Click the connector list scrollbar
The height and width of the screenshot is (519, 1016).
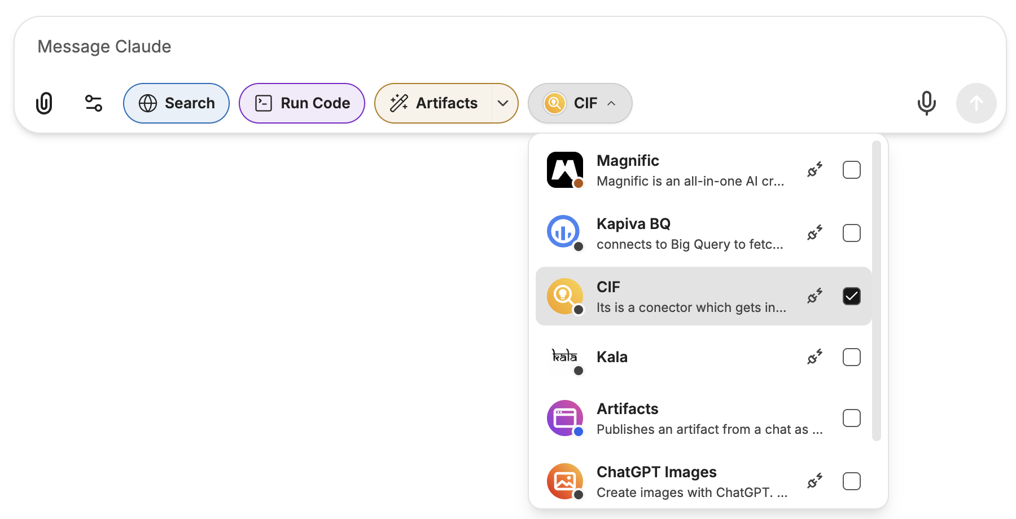coord(876,291)
